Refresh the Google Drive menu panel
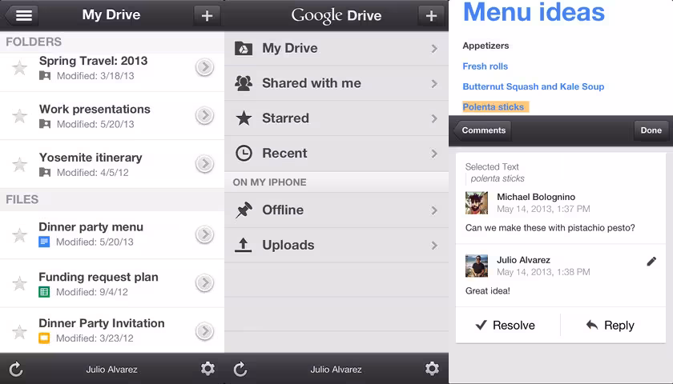Viewport: 673px width, 384px height. [x=240, y=369]
